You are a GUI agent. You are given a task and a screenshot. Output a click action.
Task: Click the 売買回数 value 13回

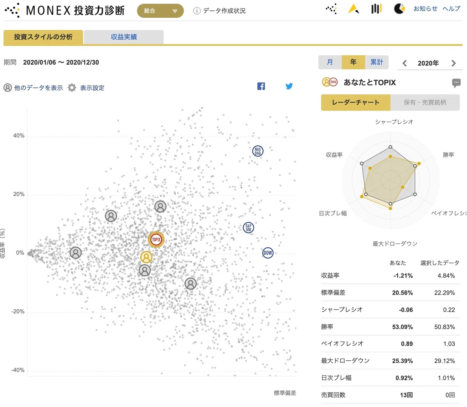coord(406,395)
